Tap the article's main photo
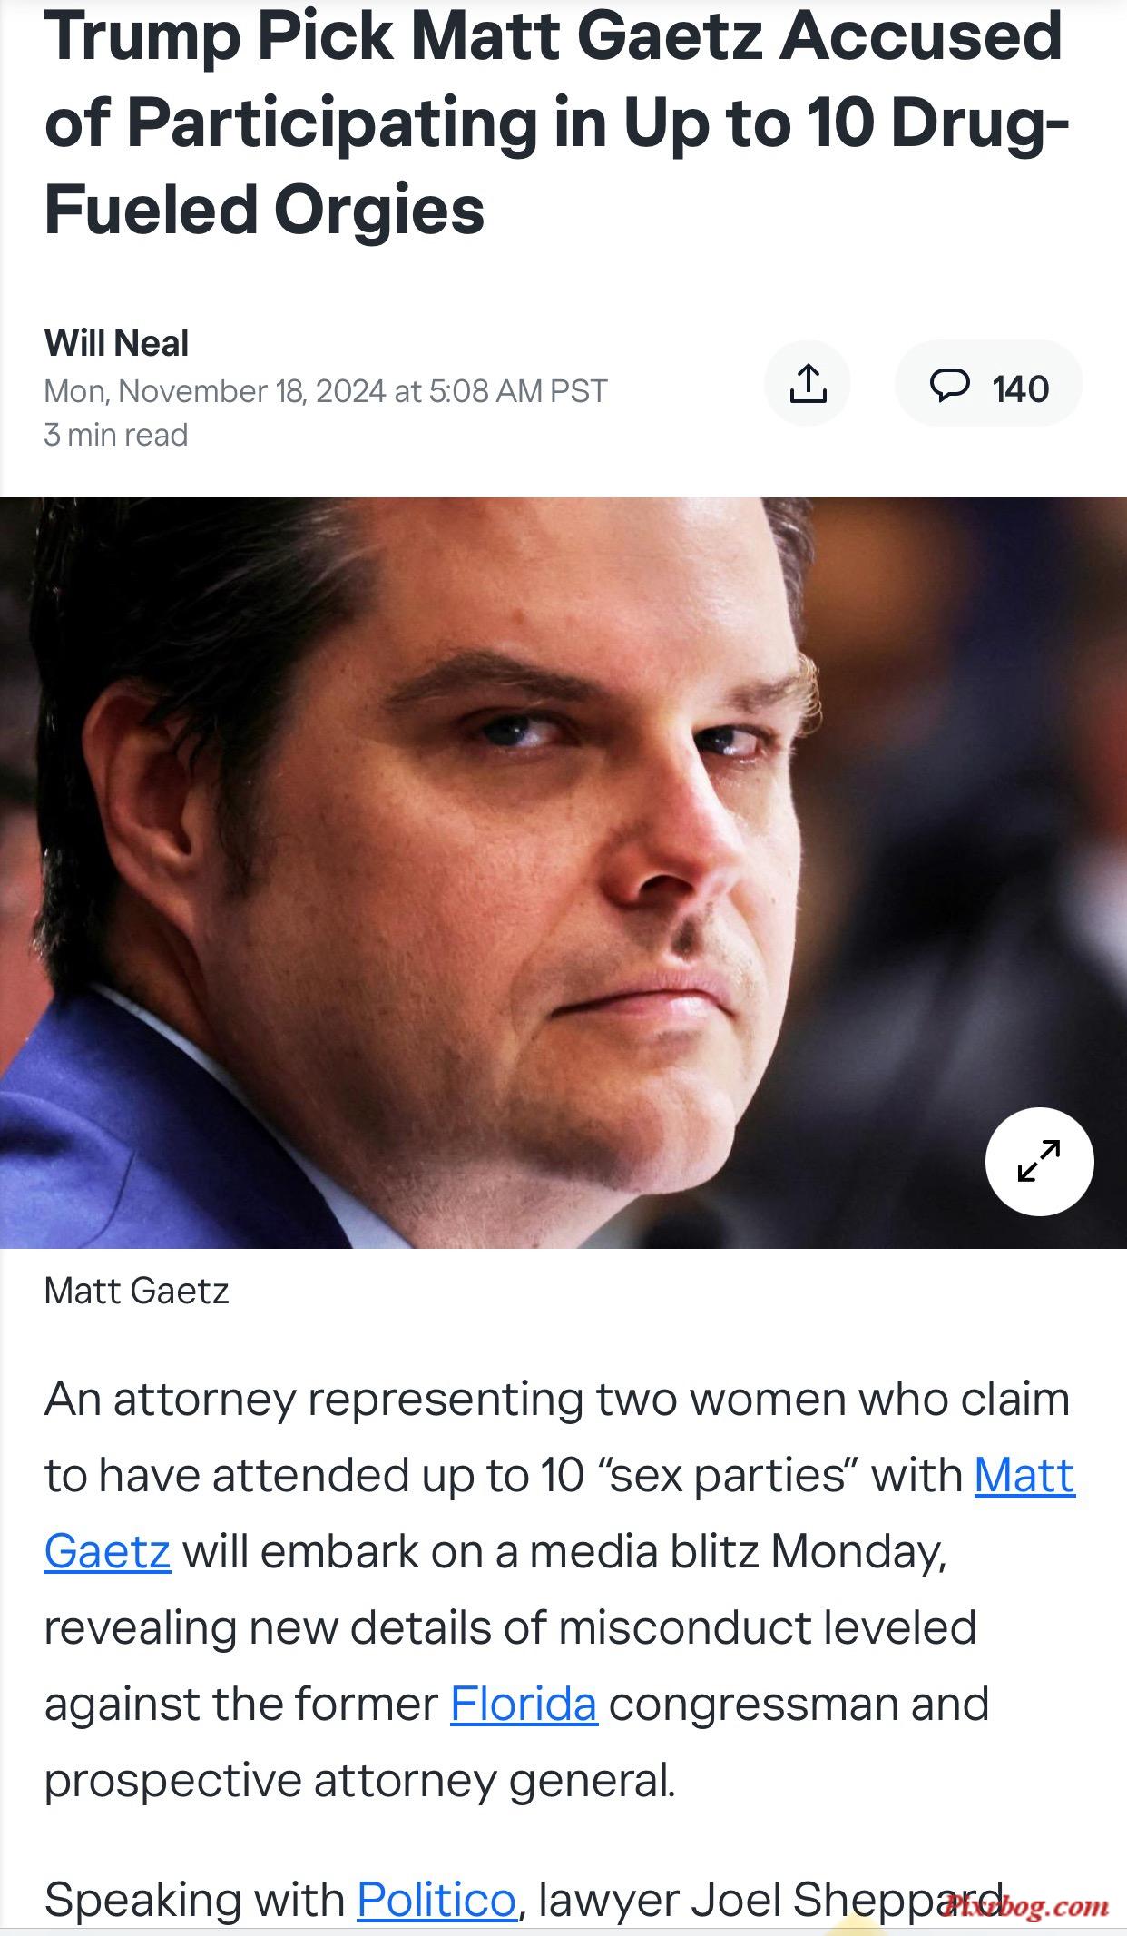This screenshot has width=1127, height=1936. coord(563,872)
